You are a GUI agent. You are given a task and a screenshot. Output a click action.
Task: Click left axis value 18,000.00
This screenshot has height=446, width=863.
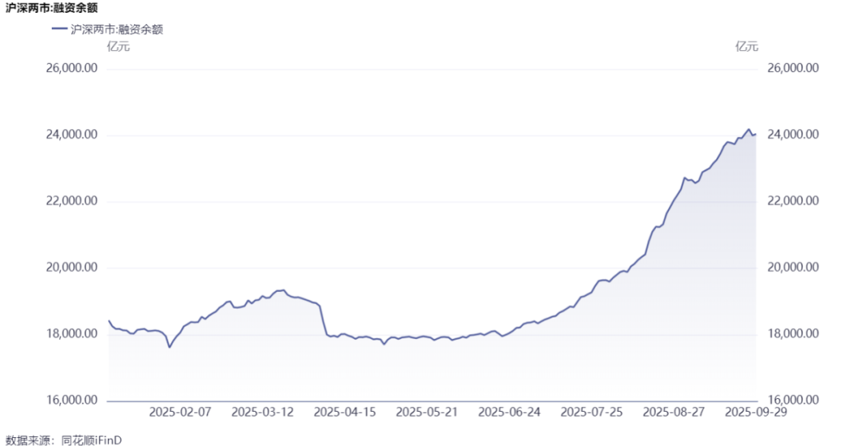pyautogui.click(x=74, y=334)
